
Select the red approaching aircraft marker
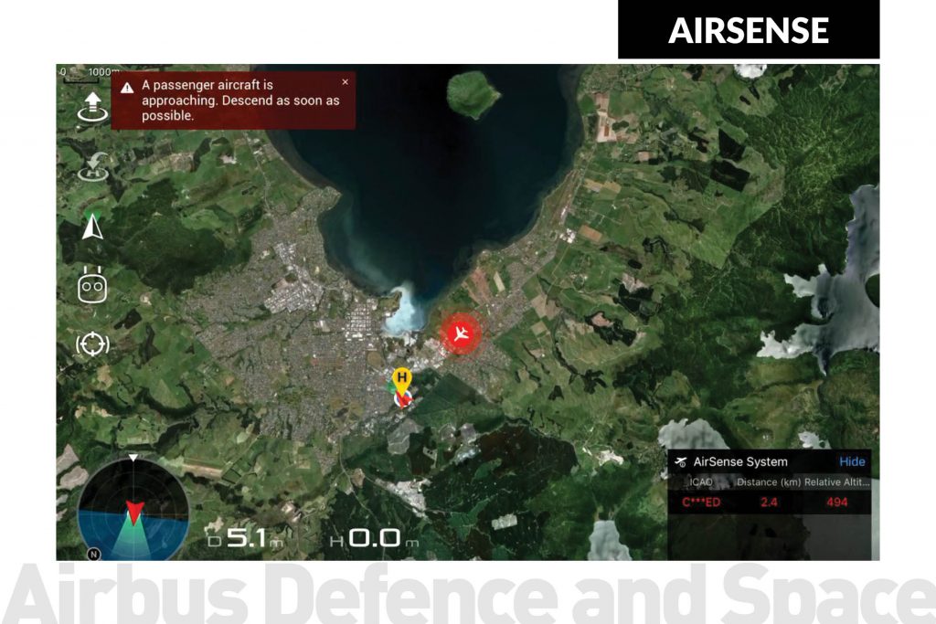461,333
